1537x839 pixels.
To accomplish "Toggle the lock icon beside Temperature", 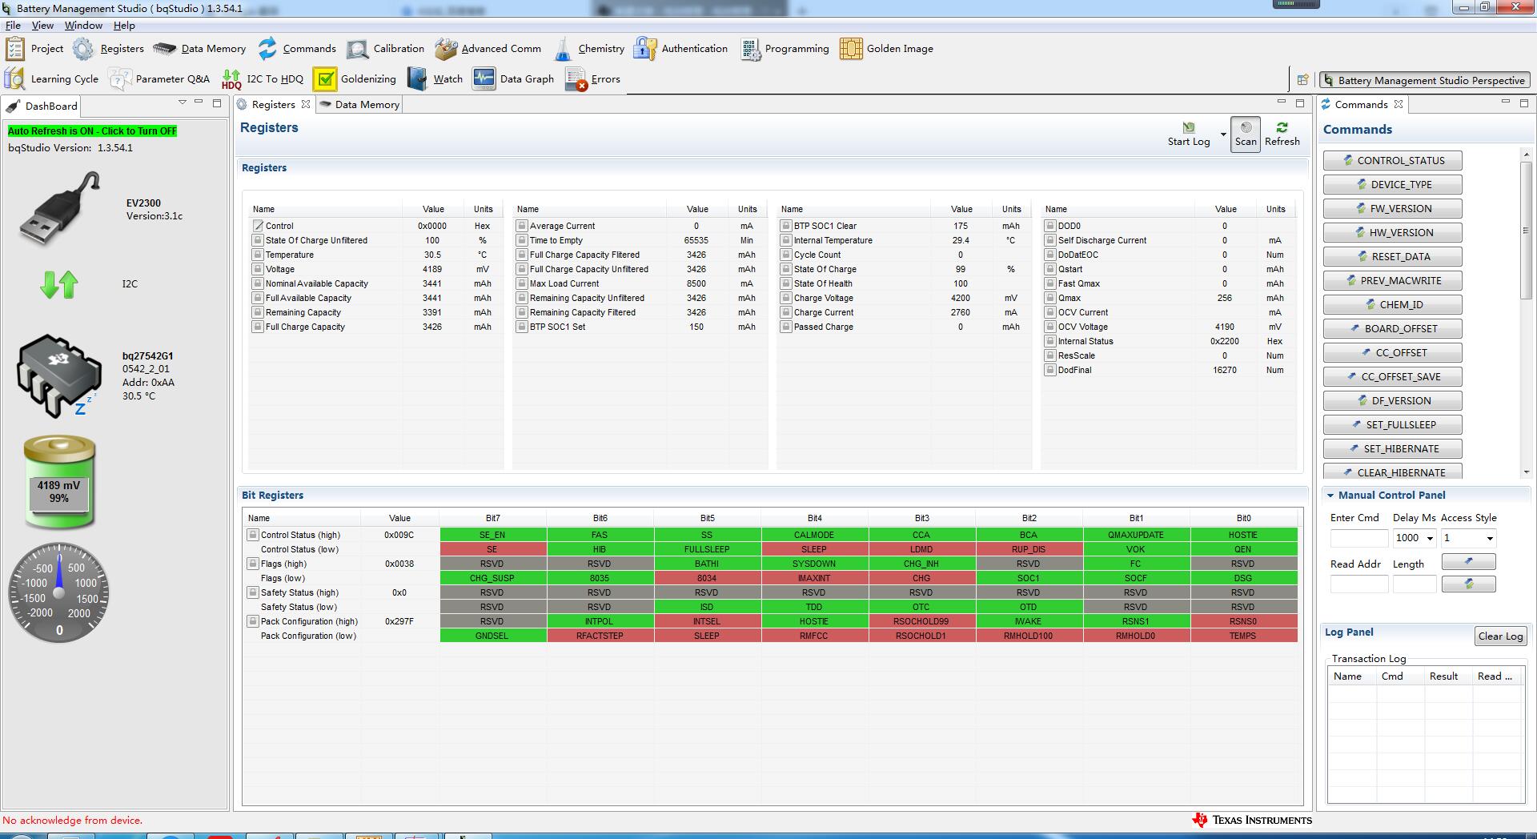I will tap(258, 255).
